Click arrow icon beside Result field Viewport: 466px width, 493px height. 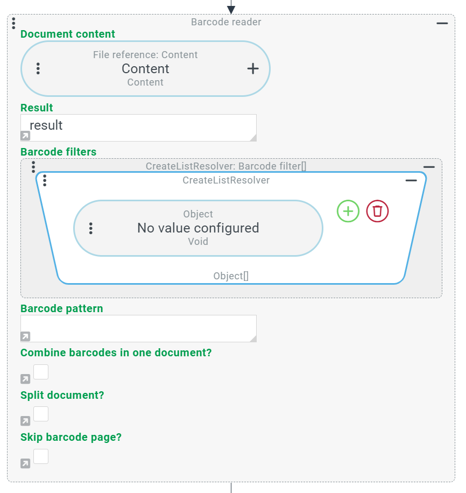(x=25, y=136)
